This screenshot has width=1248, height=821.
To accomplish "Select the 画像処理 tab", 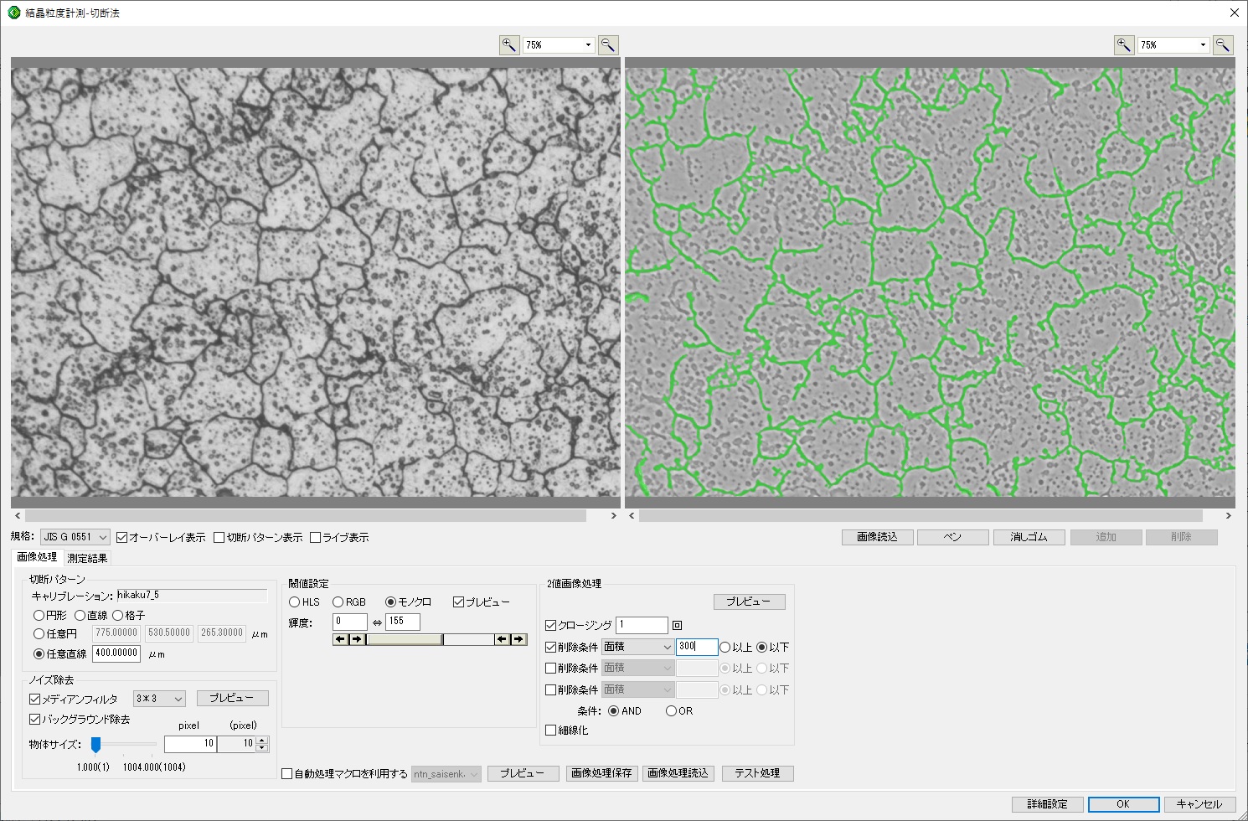I will tap(37, 557).
